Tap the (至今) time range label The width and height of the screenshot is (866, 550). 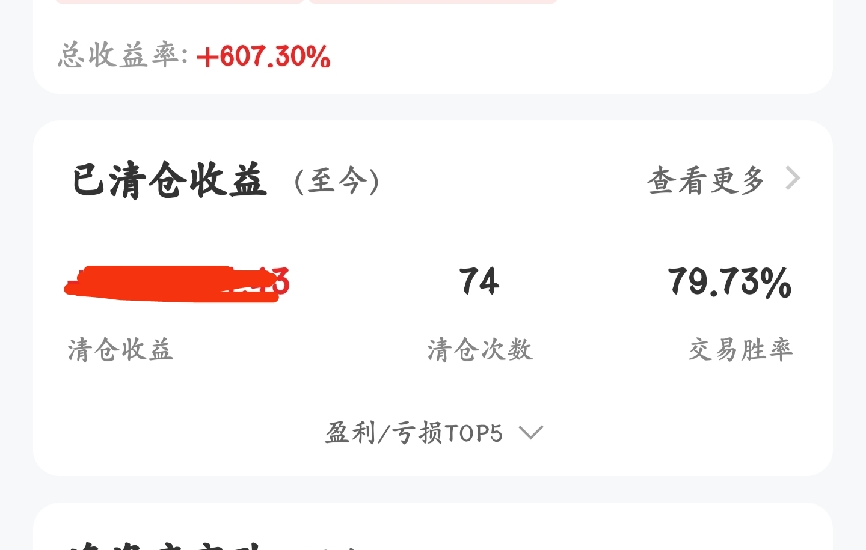click(337, 180)
